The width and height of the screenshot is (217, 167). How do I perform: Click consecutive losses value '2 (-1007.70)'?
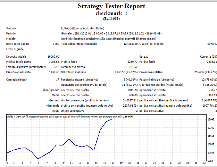pyautogui.click(x=209, y=100)
